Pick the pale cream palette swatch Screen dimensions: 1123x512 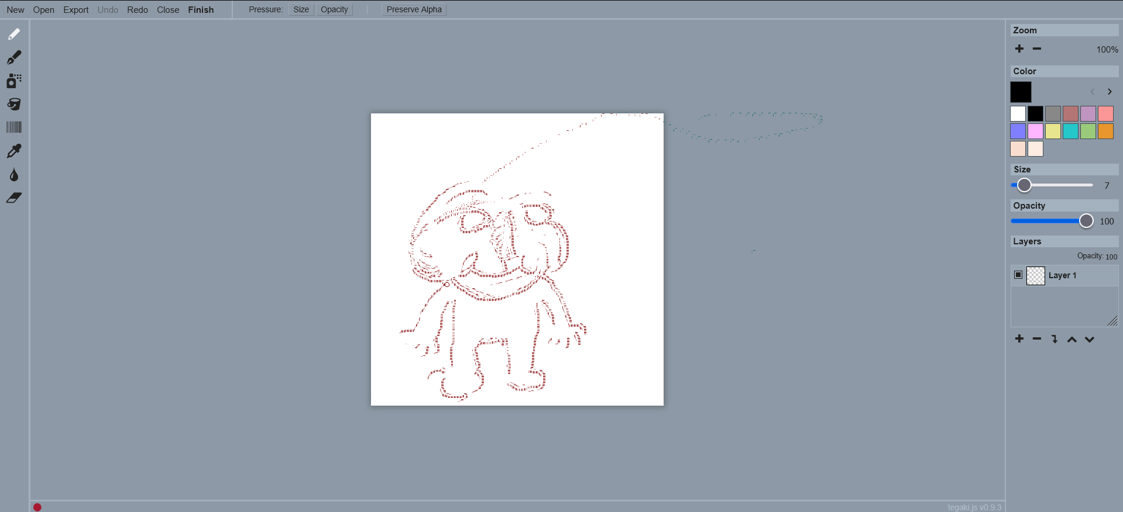click(x=1036, y=148)
